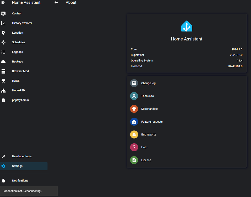The width and height of the screenshot is (251, 197).
Task: Click the Schedules icon in sidebar
Action: [3, 42]
